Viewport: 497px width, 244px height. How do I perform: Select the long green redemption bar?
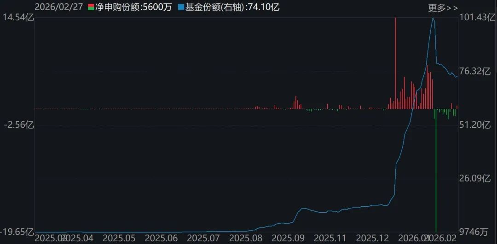435,175
